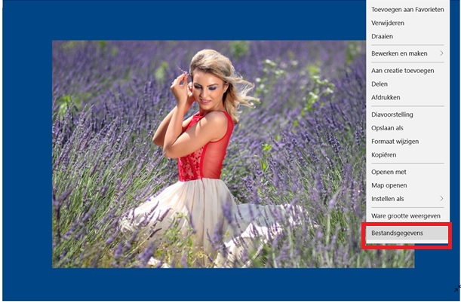This screenshot has height=302, width=461.
Task: Choose 'Formaat wijzigen' to resize
Action: [395, 142]
